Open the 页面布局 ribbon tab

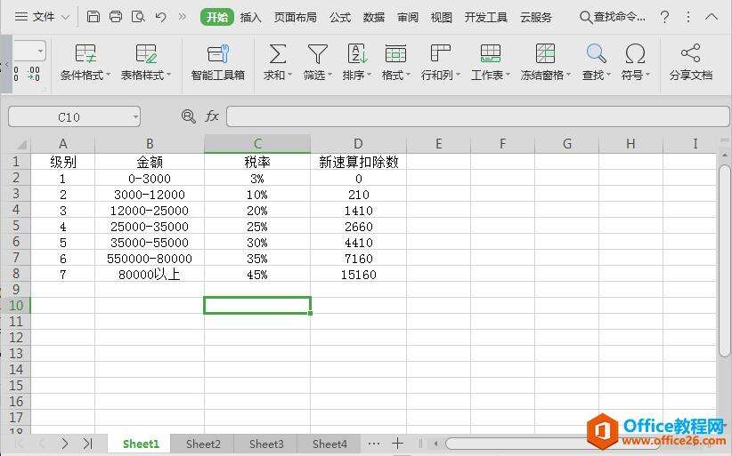pos(295,17)
